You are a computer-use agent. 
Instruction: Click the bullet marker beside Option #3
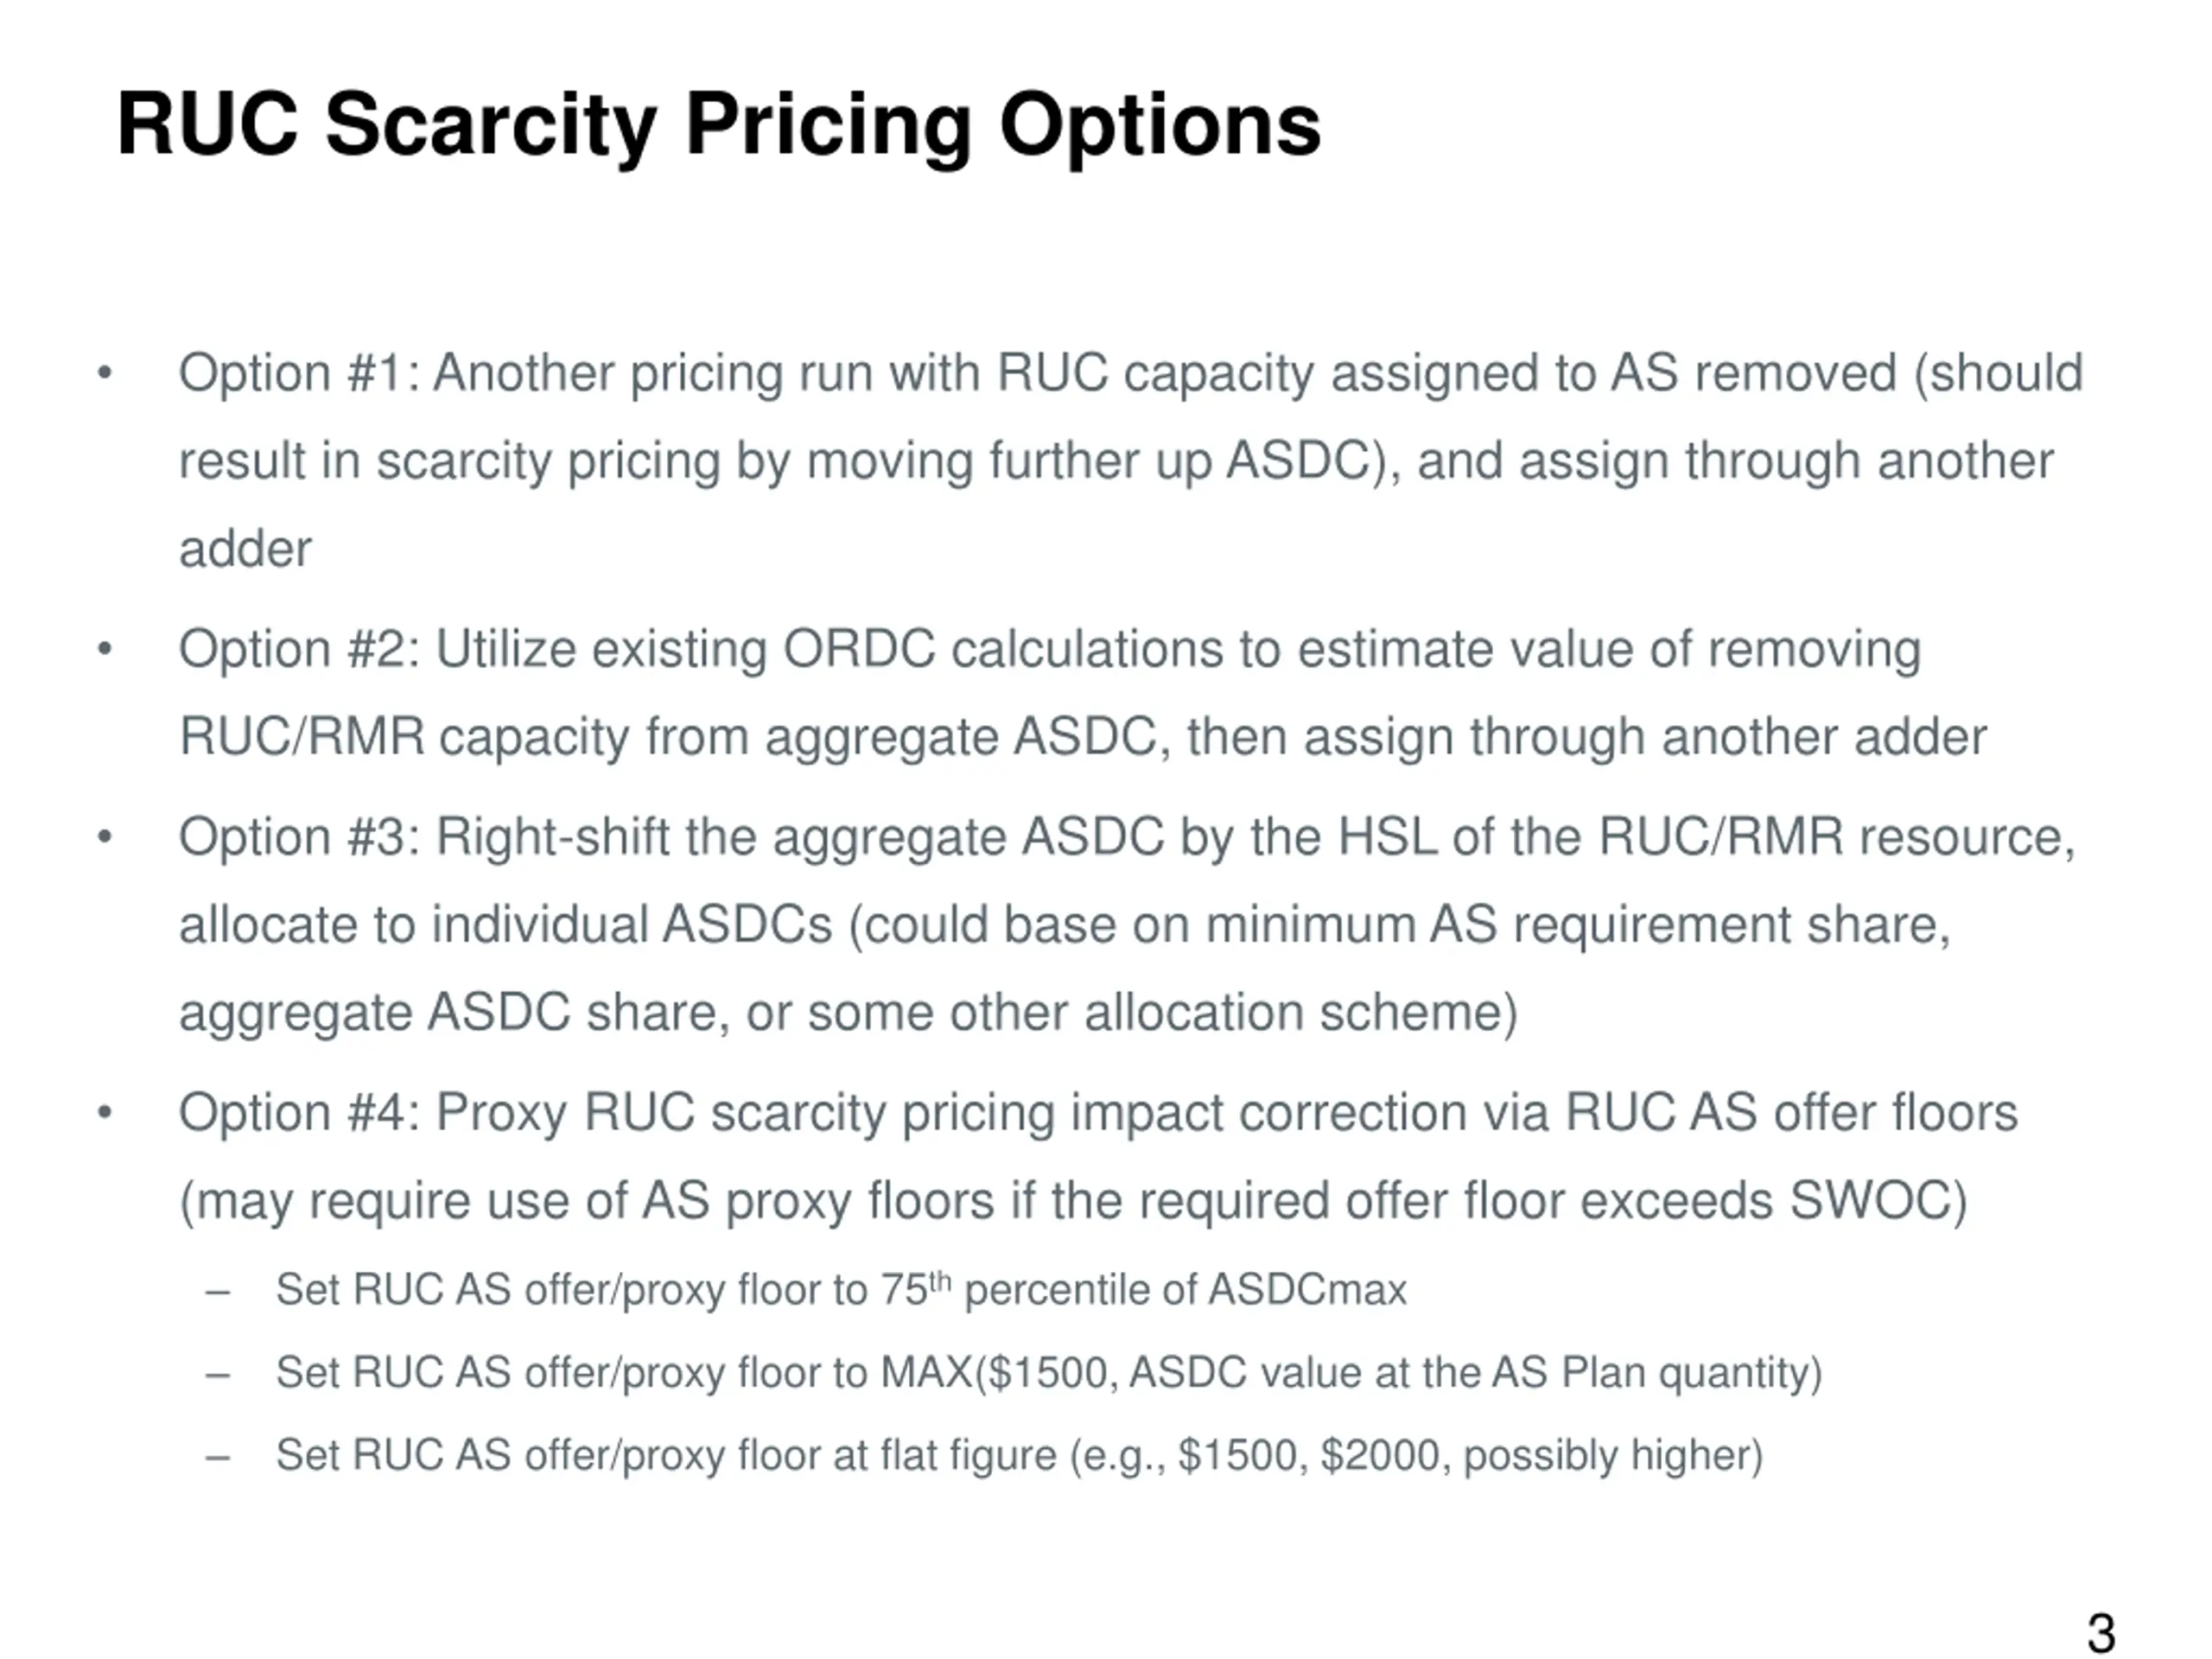coord(105,838)
